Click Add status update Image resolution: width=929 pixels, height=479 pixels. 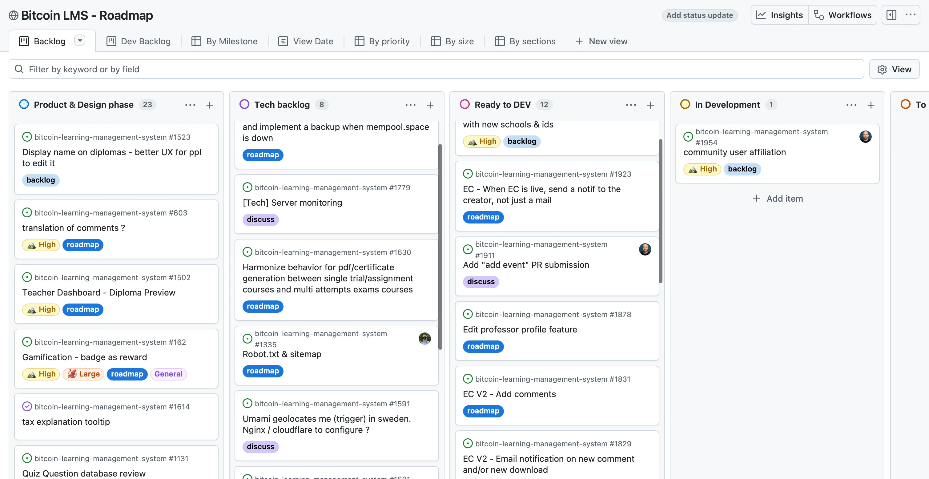[699, 15]
